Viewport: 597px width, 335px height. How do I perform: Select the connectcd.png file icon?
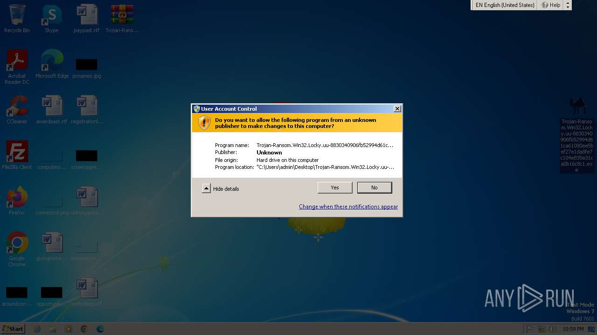click(52, 205)
